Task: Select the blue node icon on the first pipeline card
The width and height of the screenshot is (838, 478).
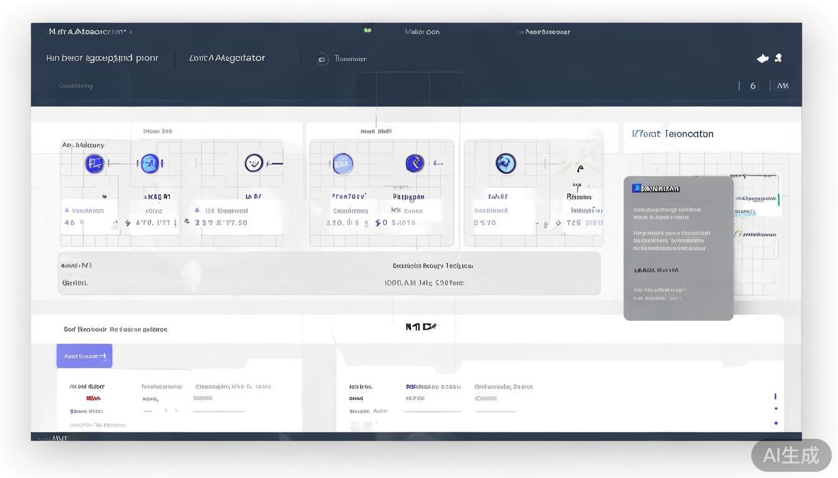Action: click(94, 163)
